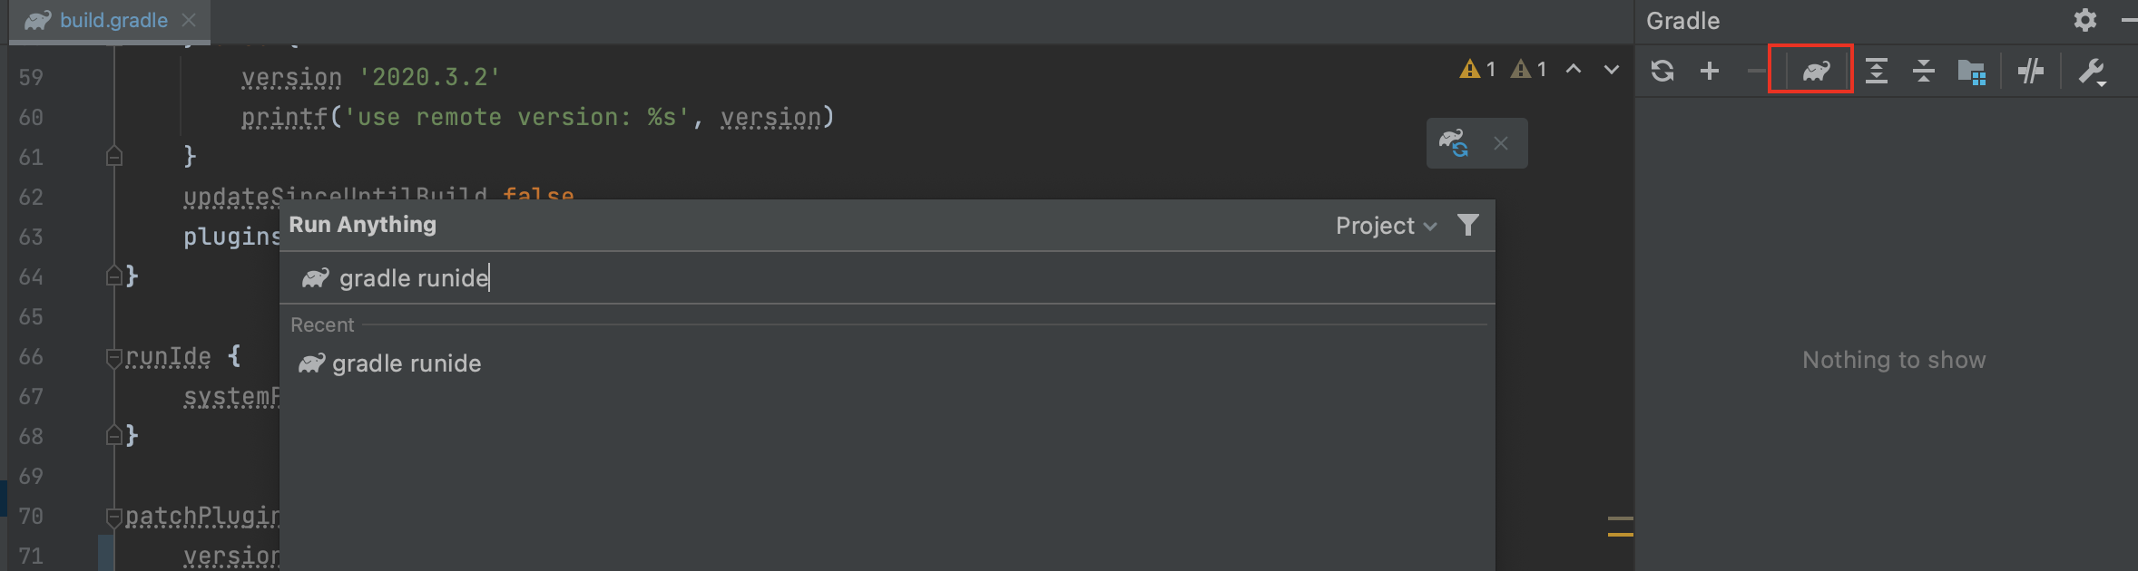Open the Gradle tool window options gear

point(2084,20)
